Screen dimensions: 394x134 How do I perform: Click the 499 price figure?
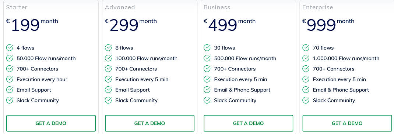pyautogui.click(x=223, y=25)
